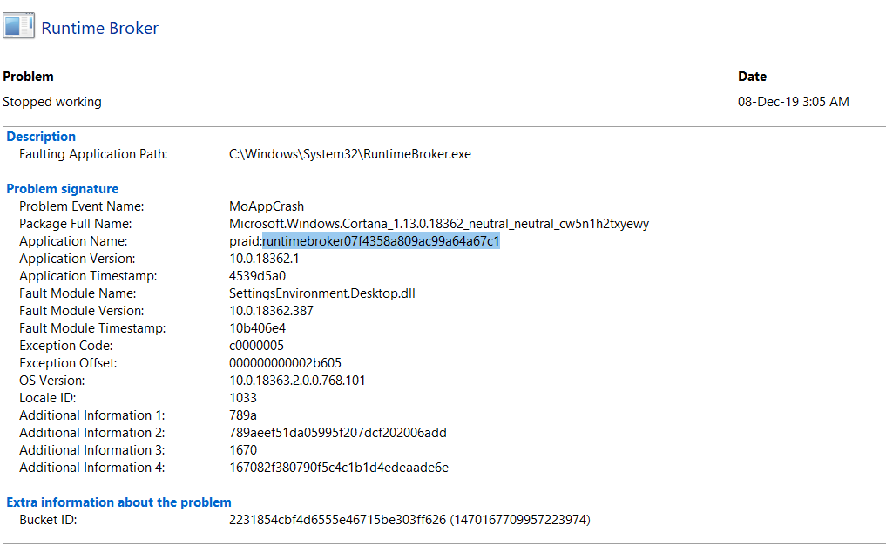Select the exception code c0000005
Screen dimensions: 886x546
(256, 346)
